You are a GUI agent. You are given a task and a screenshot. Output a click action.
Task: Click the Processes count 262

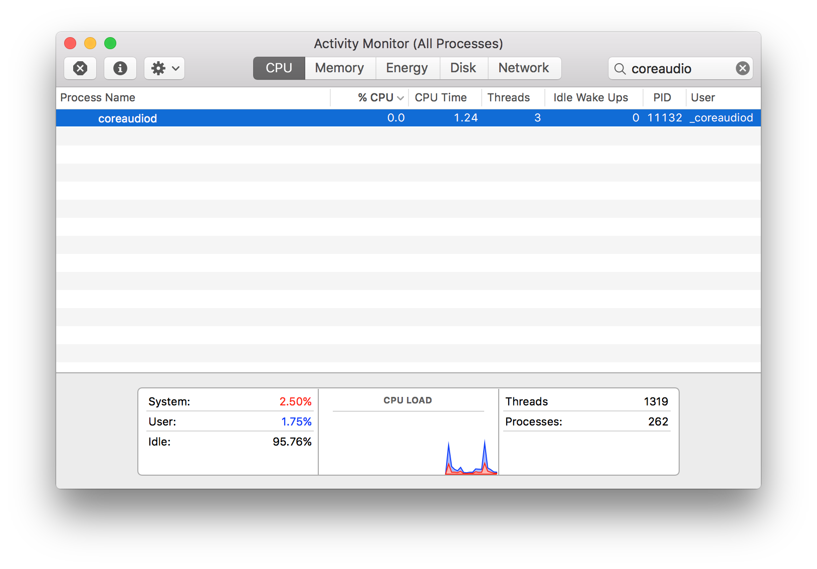point(658,421)
